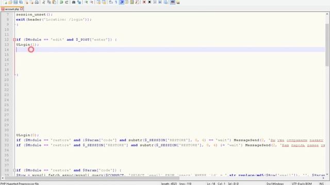
Task: Click the Close All documents toolbar icon
Action: click(x=31, y=2)
